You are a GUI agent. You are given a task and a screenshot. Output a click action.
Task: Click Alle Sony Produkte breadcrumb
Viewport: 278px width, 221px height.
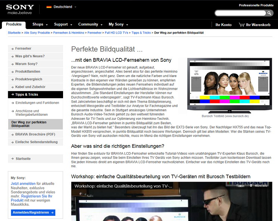point(37,33)
